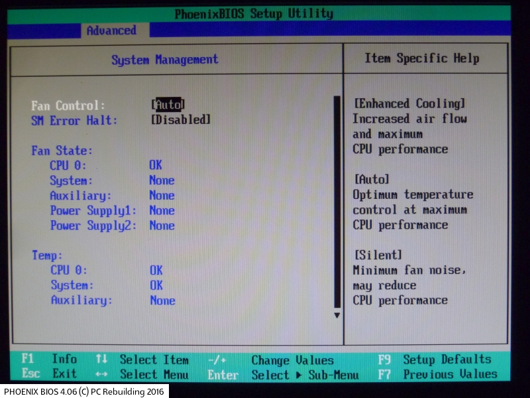Click the System Management panel header
Viewport: 530px width, 398px height.
[x=164, y=60]
